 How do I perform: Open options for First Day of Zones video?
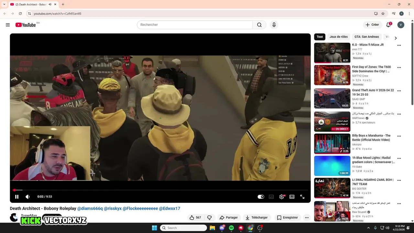click(399, 68)
